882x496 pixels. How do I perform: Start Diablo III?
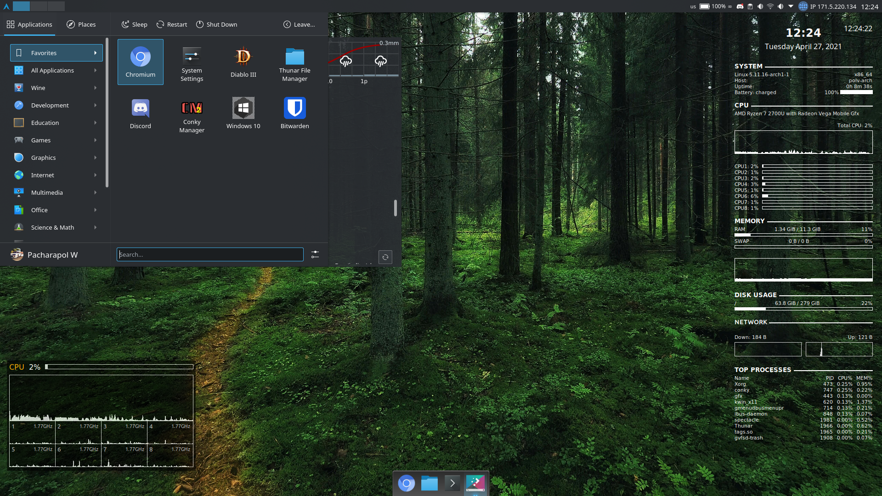[x=243, y=62]
